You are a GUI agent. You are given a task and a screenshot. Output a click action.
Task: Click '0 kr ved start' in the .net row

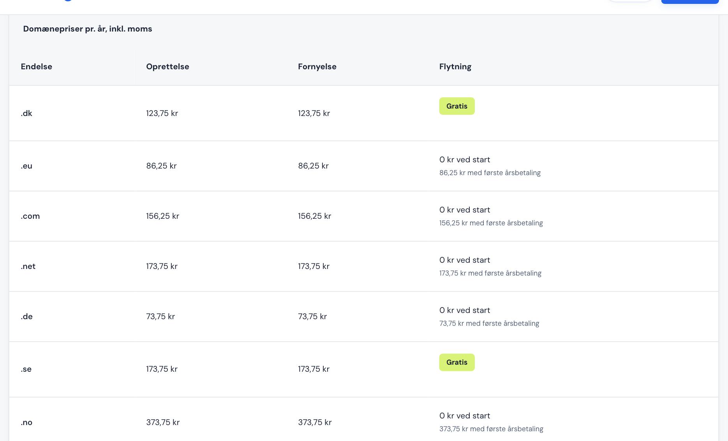pyautogui.click(x=465, y=260)
